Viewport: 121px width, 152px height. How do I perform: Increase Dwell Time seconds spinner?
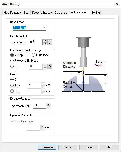click(x=43, y=84)
